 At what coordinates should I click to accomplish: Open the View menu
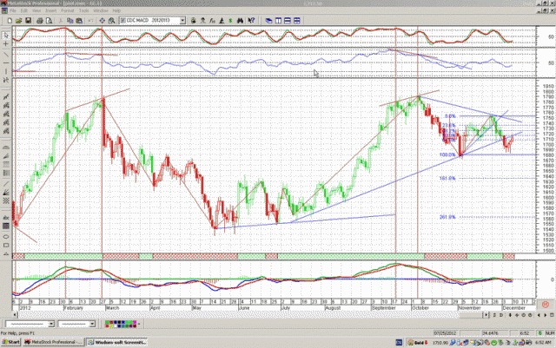click(36, 10)
